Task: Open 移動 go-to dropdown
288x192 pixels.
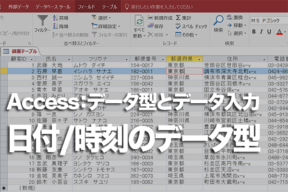Action: point(237,25)
